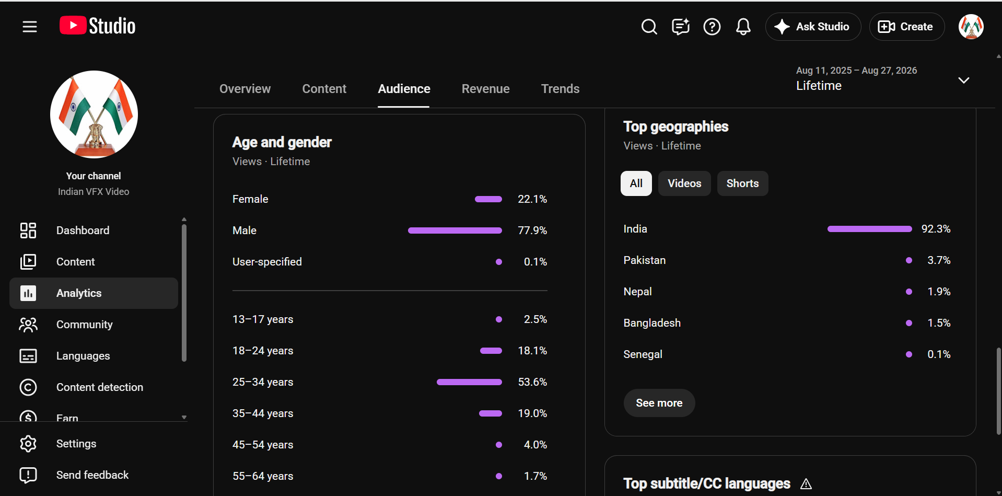
Task: Click the Dashboard grid icon
Action: pos(28,230)
